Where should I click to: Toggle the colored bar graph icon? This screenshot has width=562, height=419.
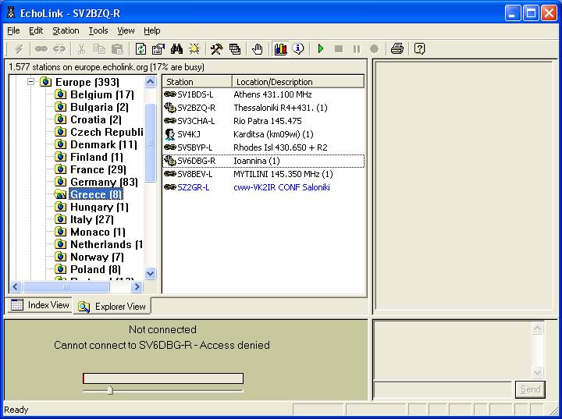coord(280,48)
